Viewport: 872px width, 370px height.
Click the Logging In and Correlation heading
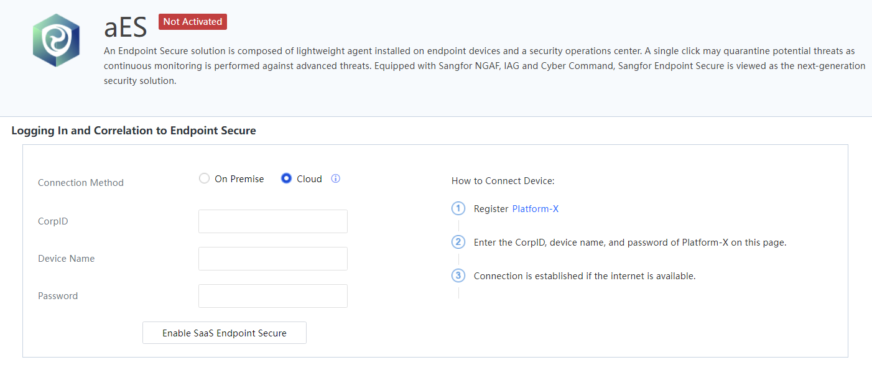(x=134, y=131)
